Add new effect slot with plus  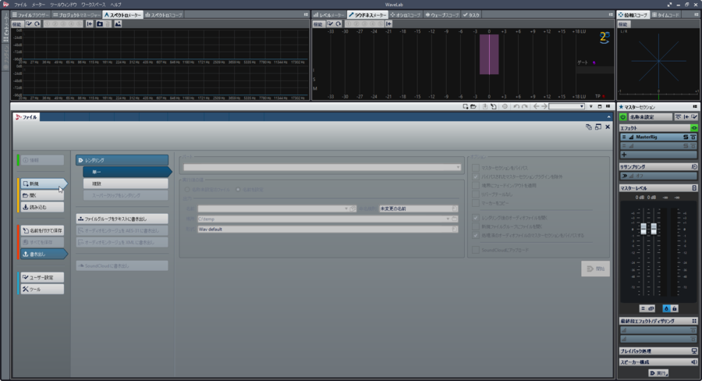point(624,155)
